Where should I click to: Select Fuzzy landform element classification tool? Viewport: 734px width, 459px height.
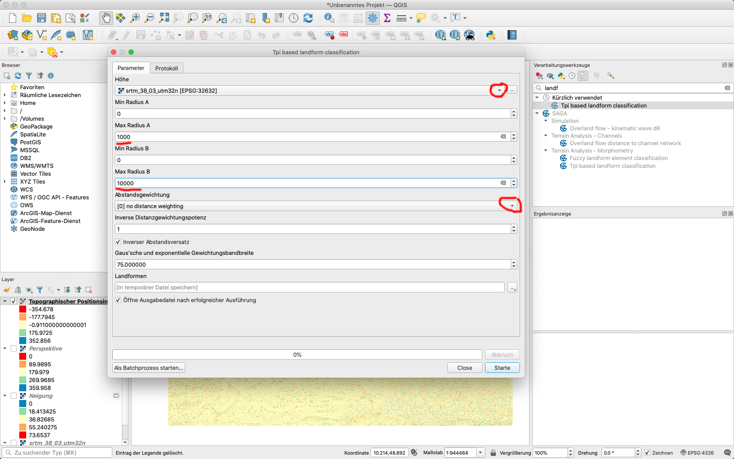click(618, 158)
